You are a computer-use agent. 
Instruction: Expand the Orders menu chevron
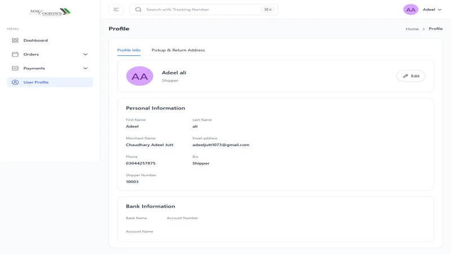[86, 54]
